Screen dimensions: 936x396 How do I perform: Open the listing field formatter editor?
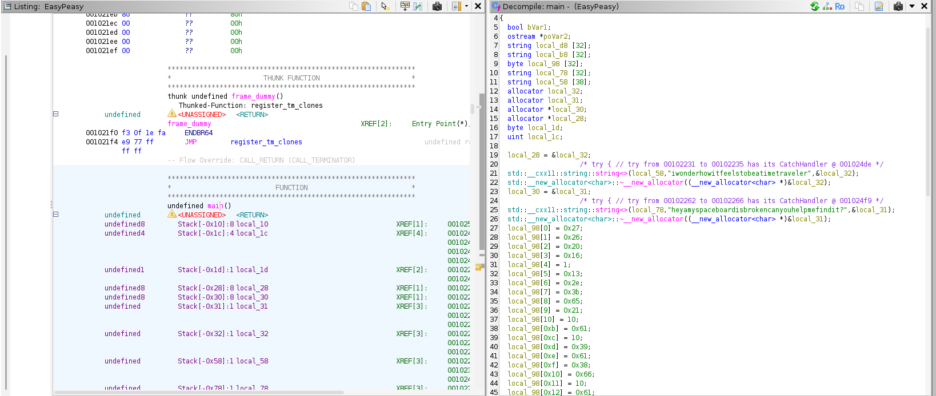[405, 6]
